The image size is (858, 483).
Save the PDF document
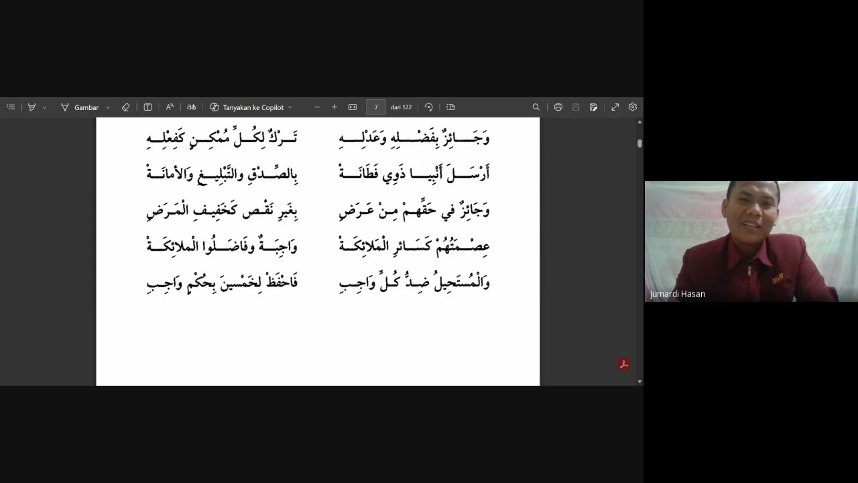tap(575, 107)
